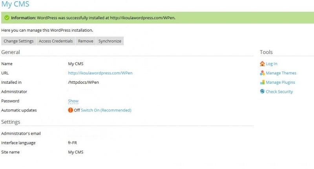Click the orange warning icon beside Off
314x169 pixels.
(x=71, y=110)
